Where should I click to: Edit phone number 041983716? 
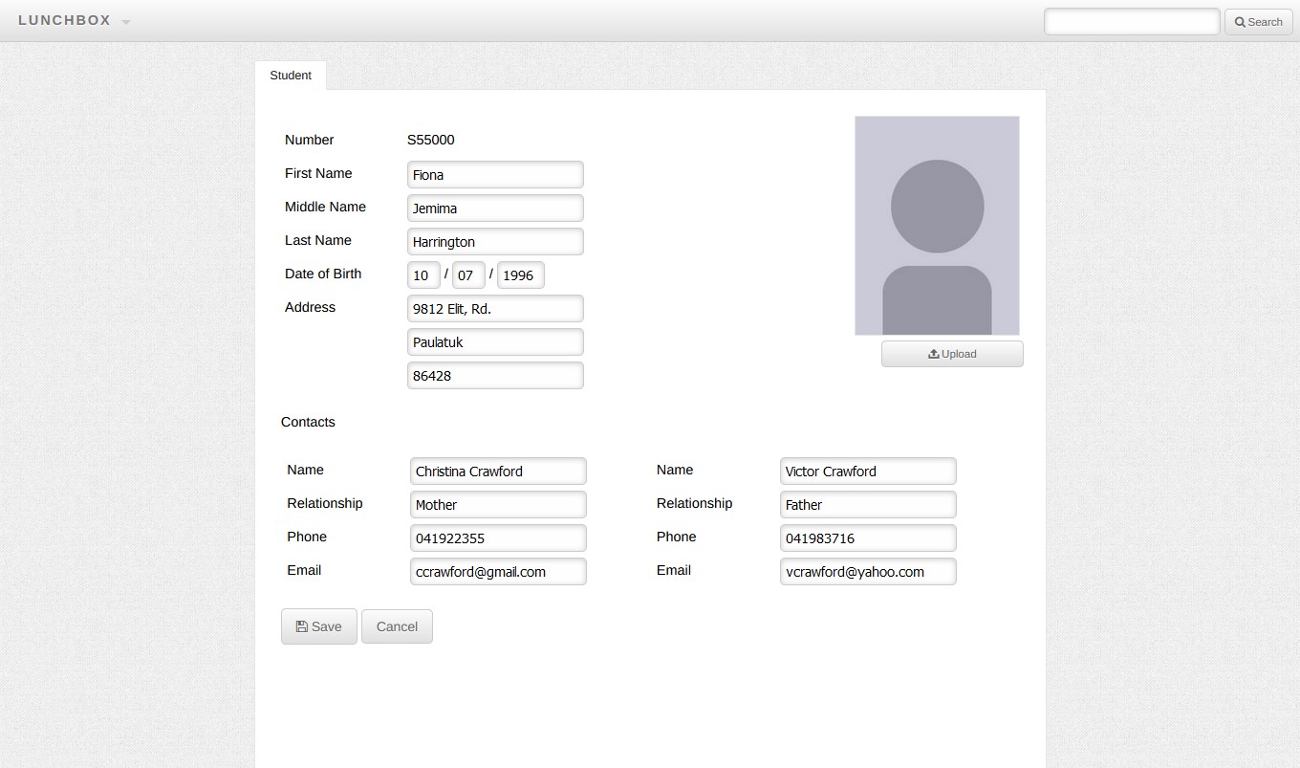(x=868, y=538)
